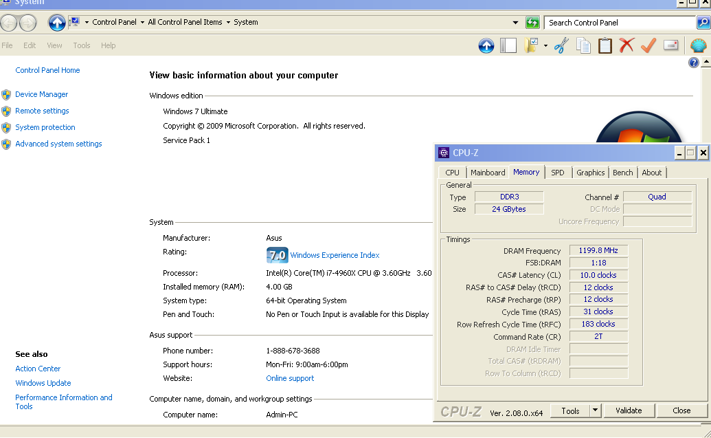Expand arrow after Control Panel breadcrumb
This screenshot has width=711, height=438.
142,22
